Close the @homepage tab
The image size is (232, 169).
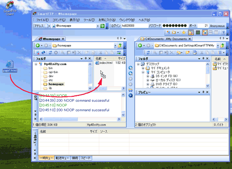coord(63,39)
